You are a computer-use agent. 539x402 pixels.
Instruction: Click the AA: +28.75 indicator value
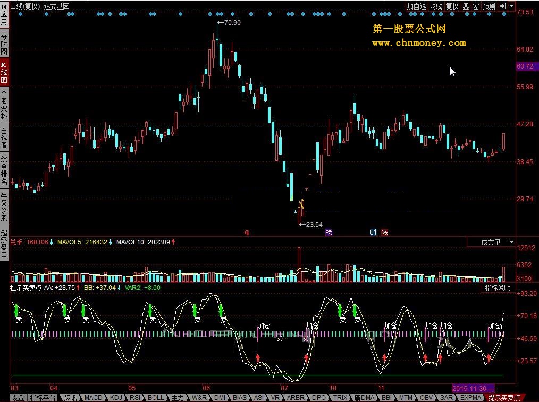[x=62, y=288]
